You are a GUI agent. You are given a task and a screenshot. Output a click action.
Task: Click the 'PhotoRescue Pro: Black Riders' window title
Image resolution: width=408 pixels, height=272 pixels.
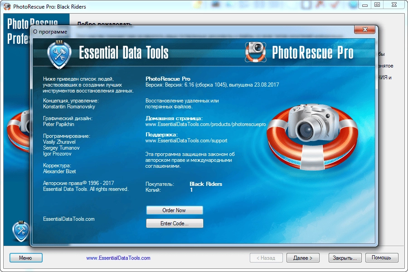[49, 7]
